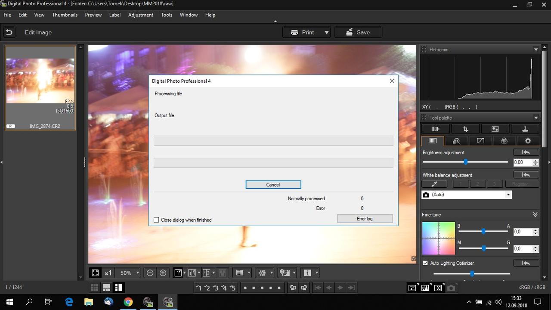Switch to the color adjustment circles tab
Viewport: 551px width, 310px height.
click(504, 141)
